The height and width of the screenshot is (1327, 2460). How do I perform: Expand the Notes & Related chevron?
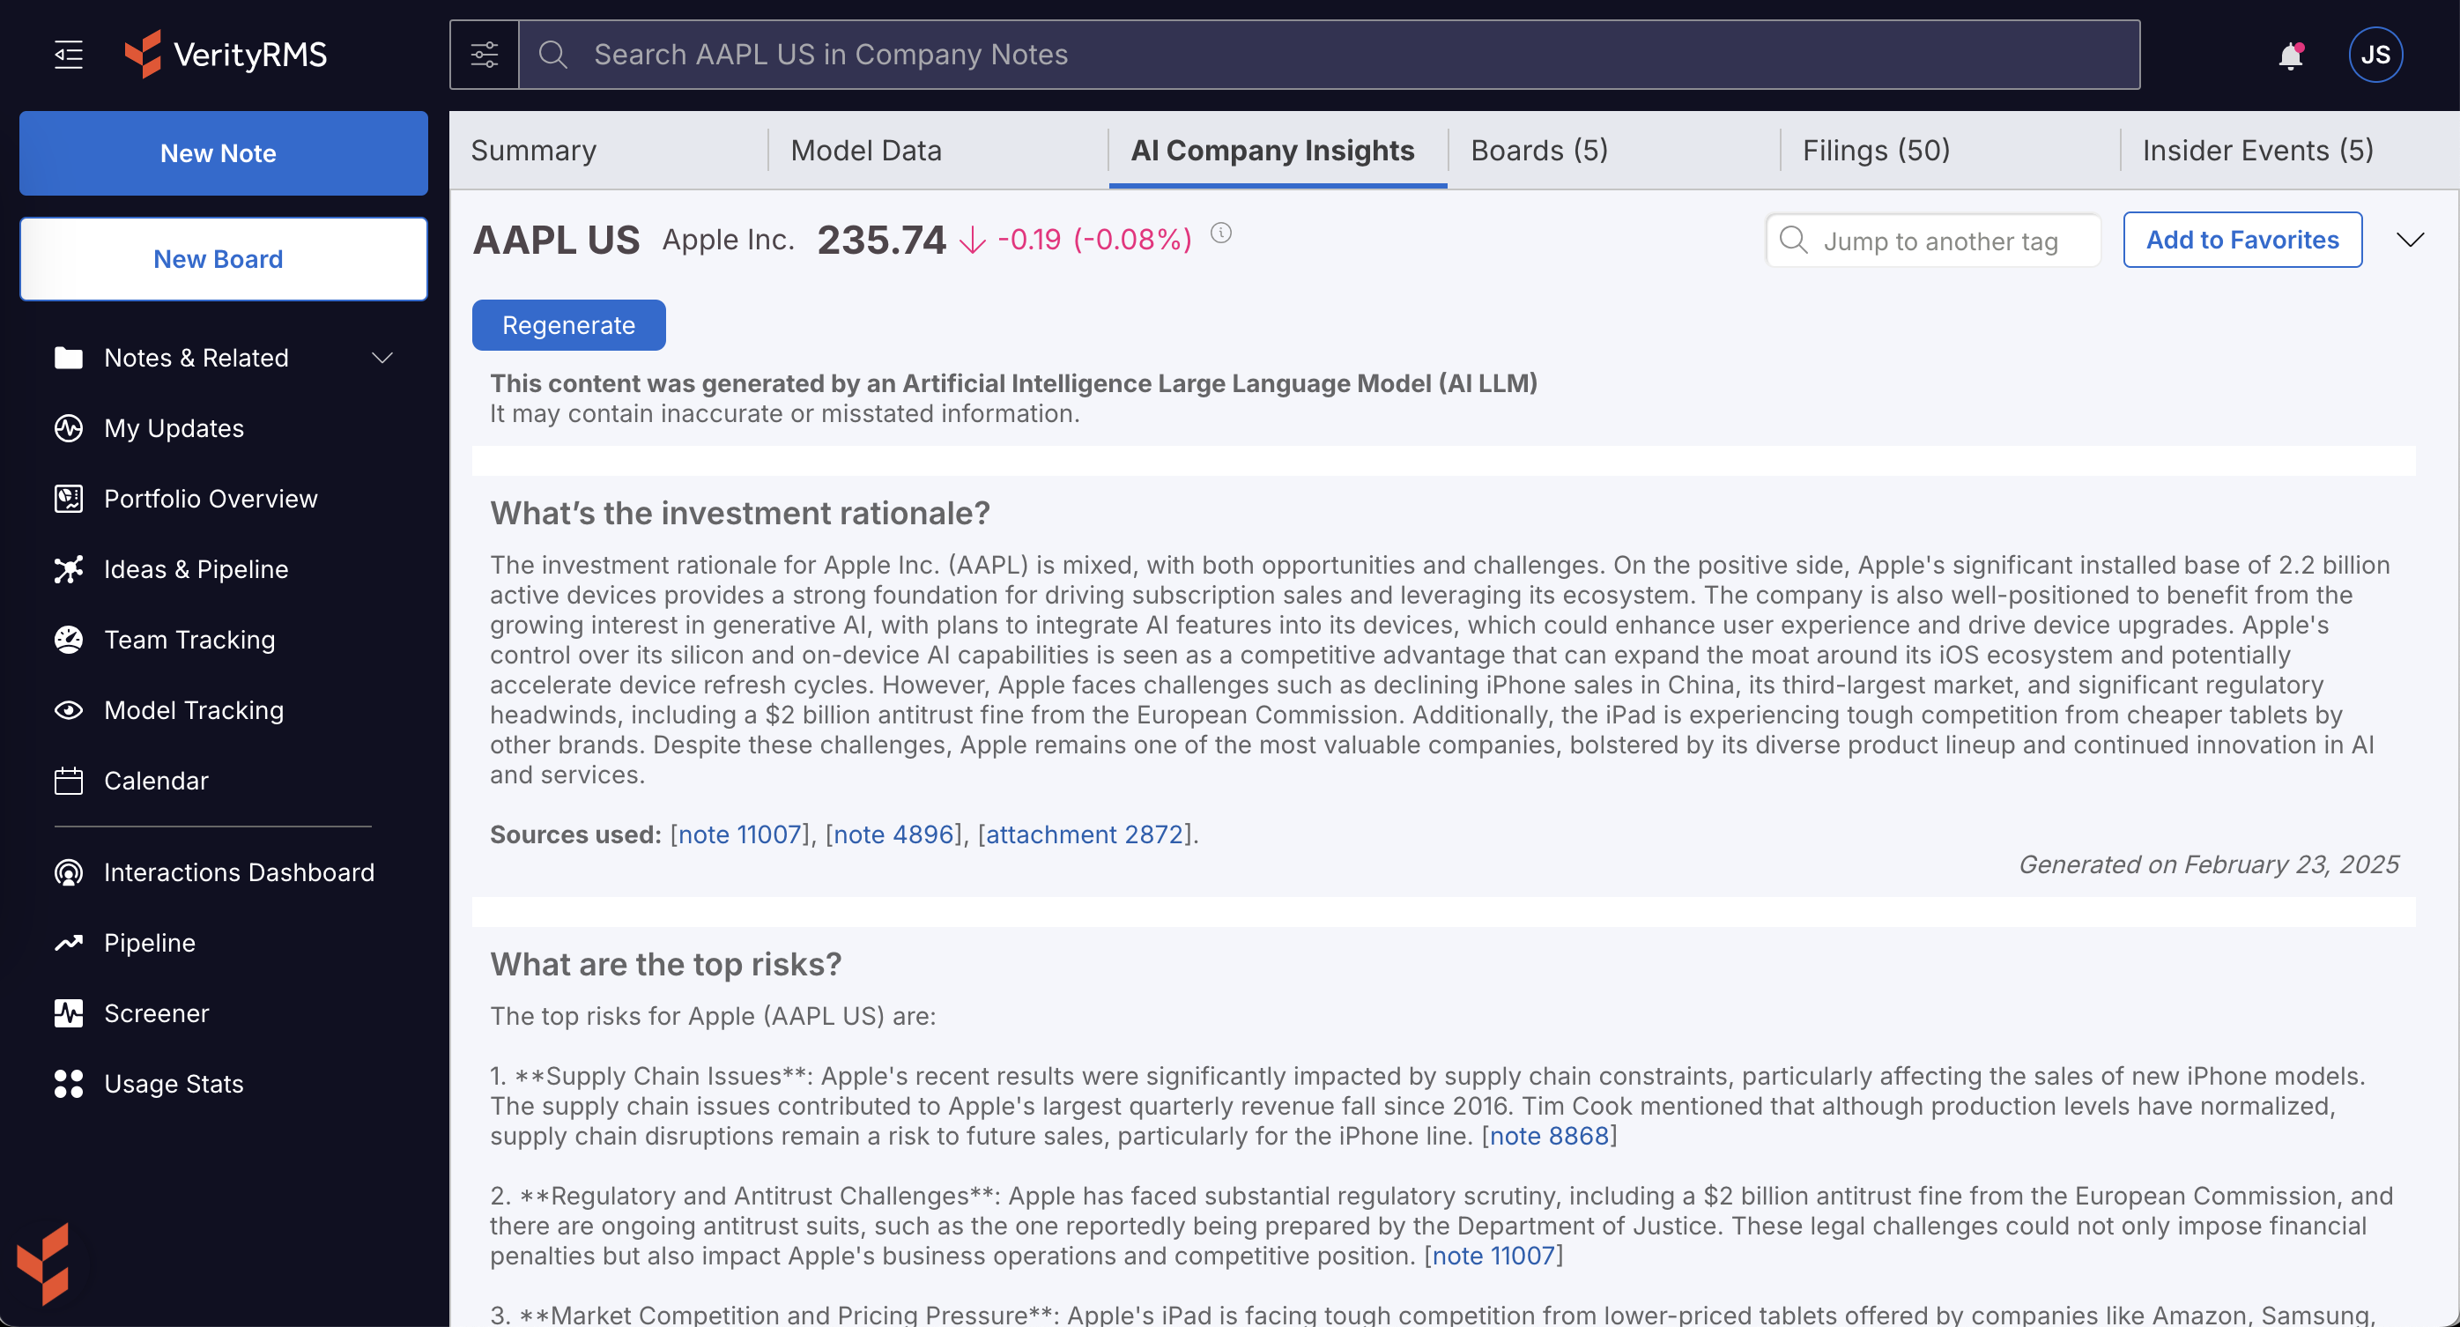(x=382, y=358)
